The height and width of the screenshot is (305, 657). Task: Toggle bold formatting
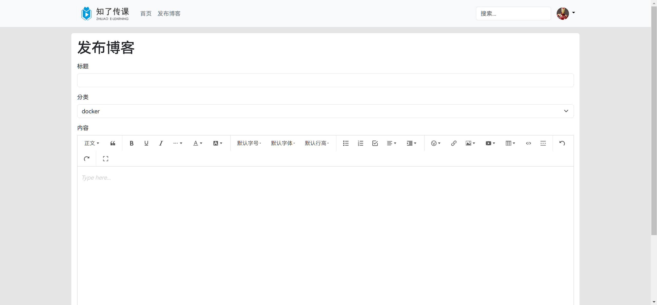[131, 143]
